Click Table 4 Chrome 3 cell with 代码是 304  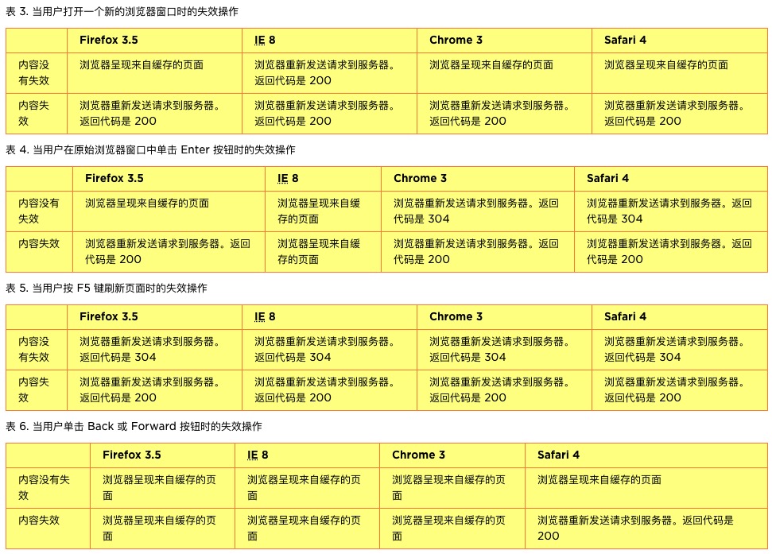point(476,211)
